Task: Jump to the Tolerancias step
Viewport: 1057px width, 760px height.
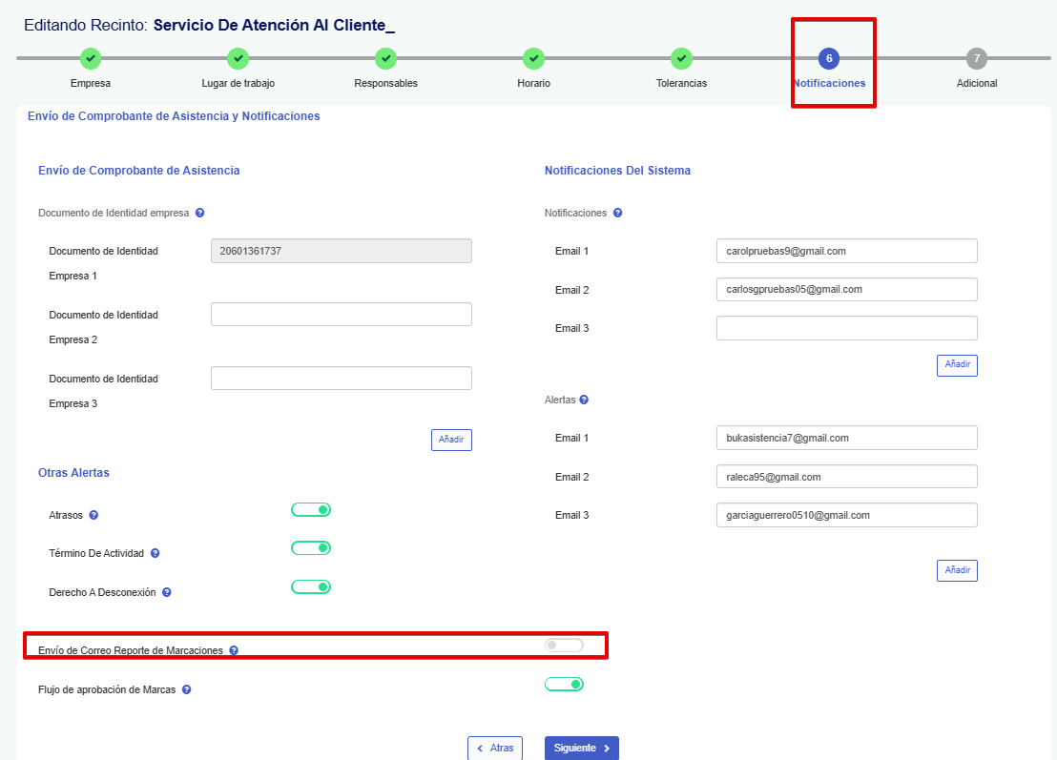Action: click(x=680, y=59)
